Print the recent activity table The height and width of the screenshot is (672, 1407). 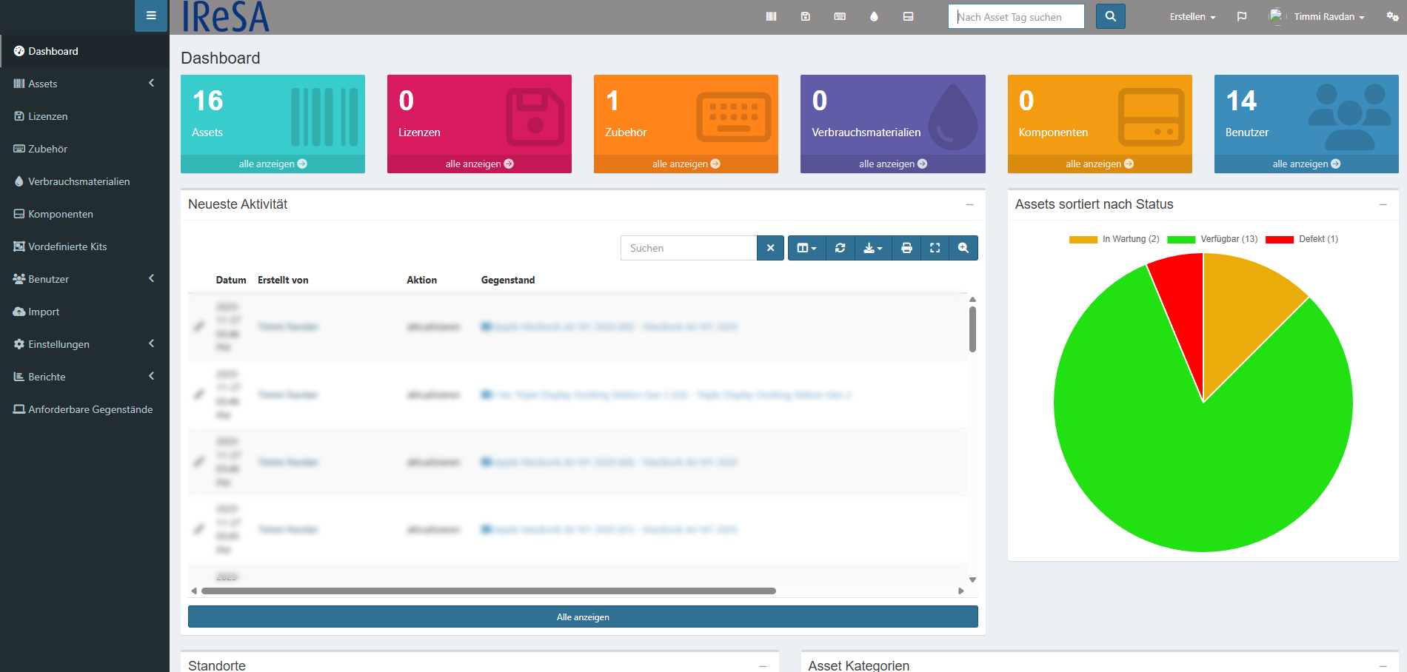click(x=906, y=248)
